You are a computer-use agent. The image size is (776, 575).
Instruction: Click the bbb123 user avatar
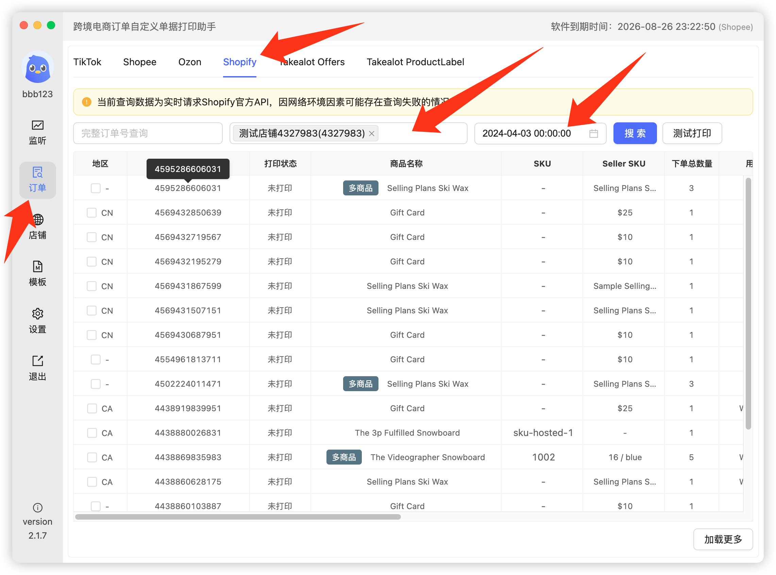coord(37,68)
